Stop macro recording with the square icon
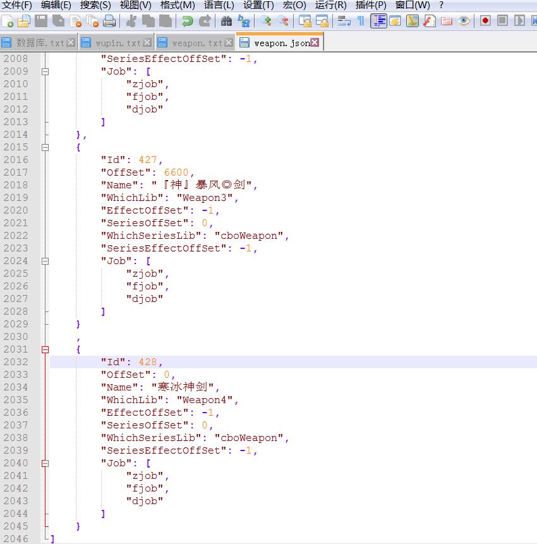The width and height of the screenshot is (537, 544). click(502, 21)
